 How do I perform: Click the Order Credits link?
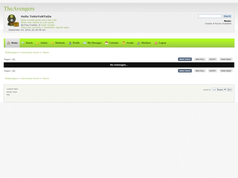click(48, 25)
